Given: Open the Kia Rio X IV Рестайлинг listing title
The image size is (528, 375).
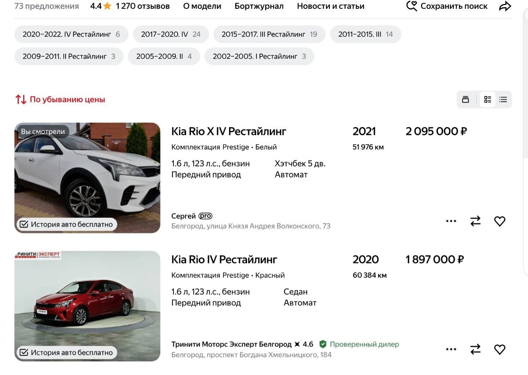Looking at the screenshot, I should 229,131.
